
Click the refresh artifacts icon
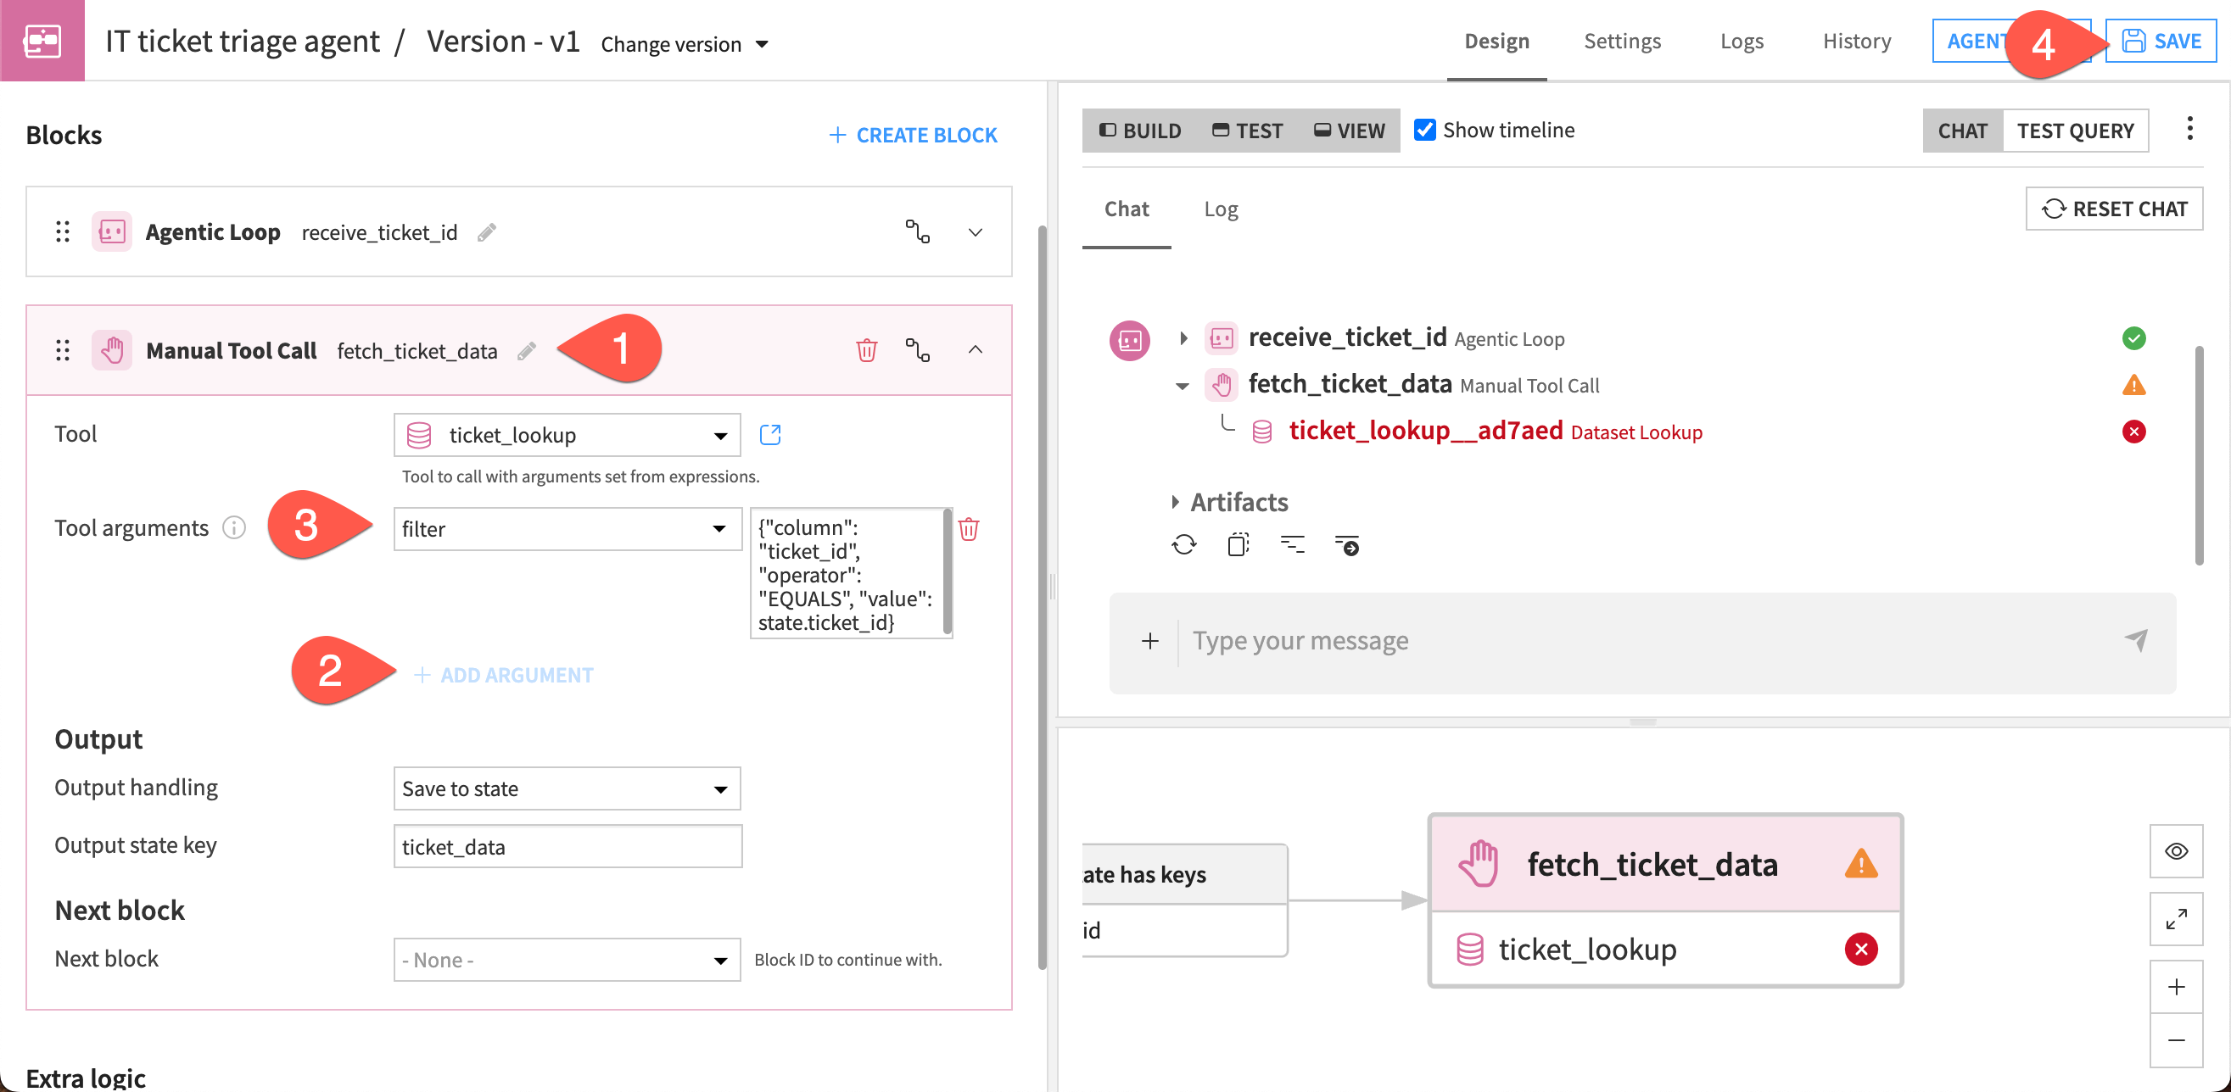1184,545
